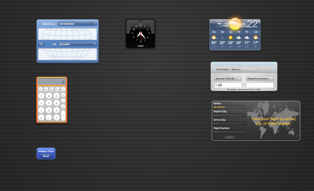Click calculator key 0
Screen dimensions: 314x191
[x=41, y=117]
